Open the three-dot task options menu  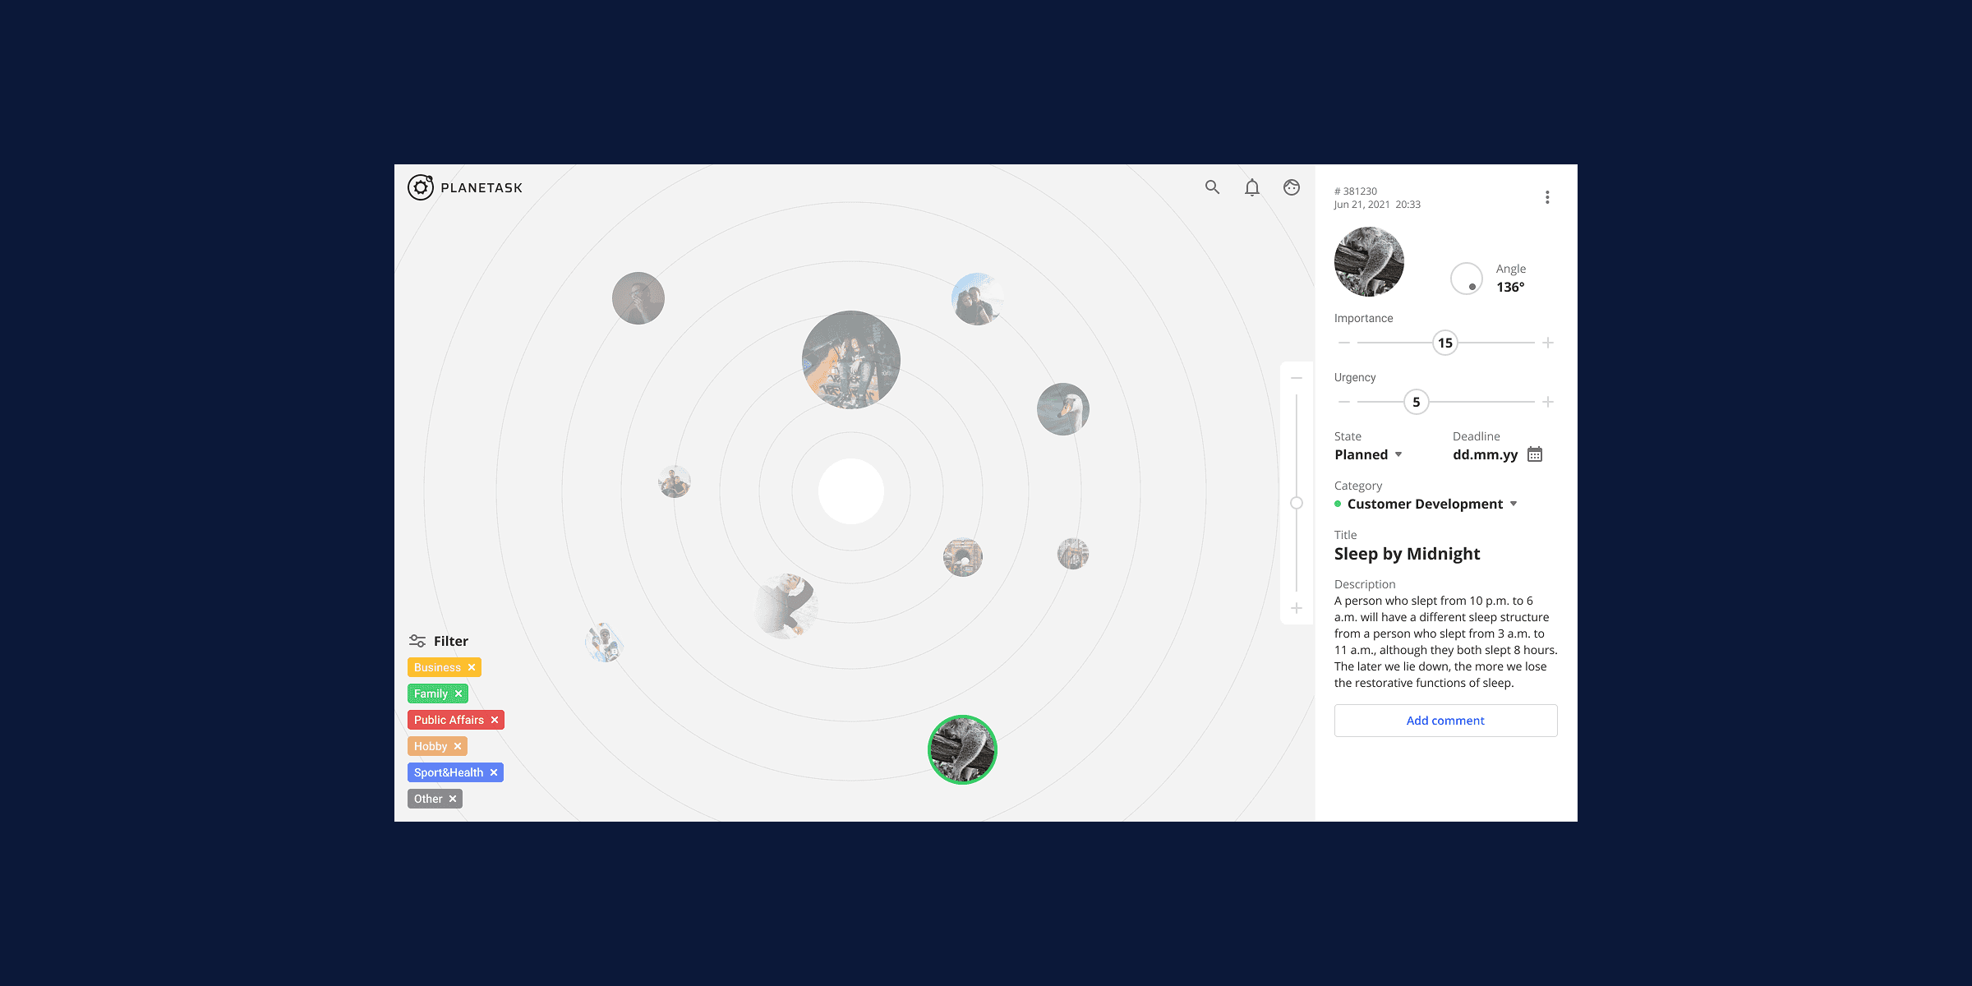[1547, 197]
